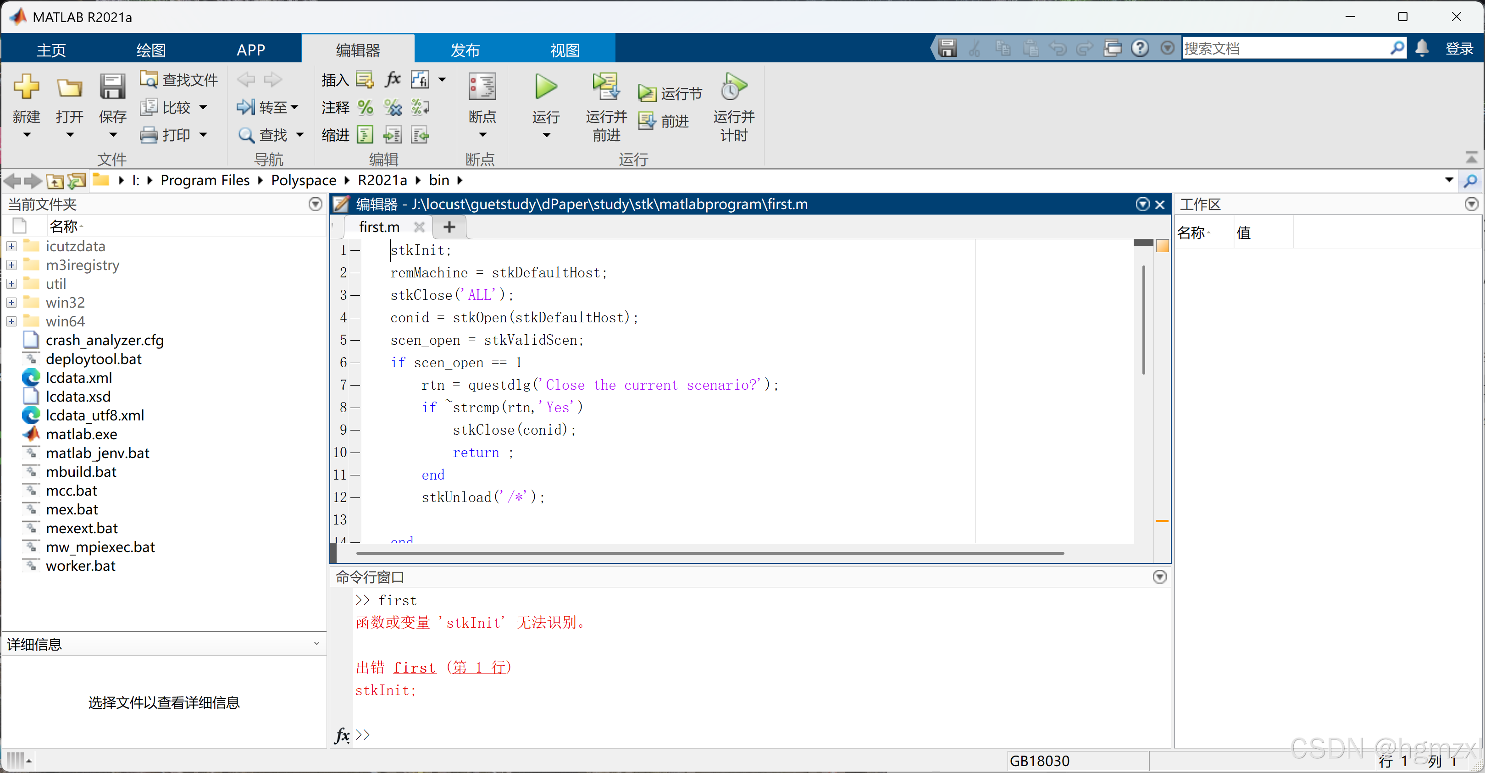This screenshot has height=773, width=1485.
Task: Click the New (新建) file icon
Action: coord(26,87)
